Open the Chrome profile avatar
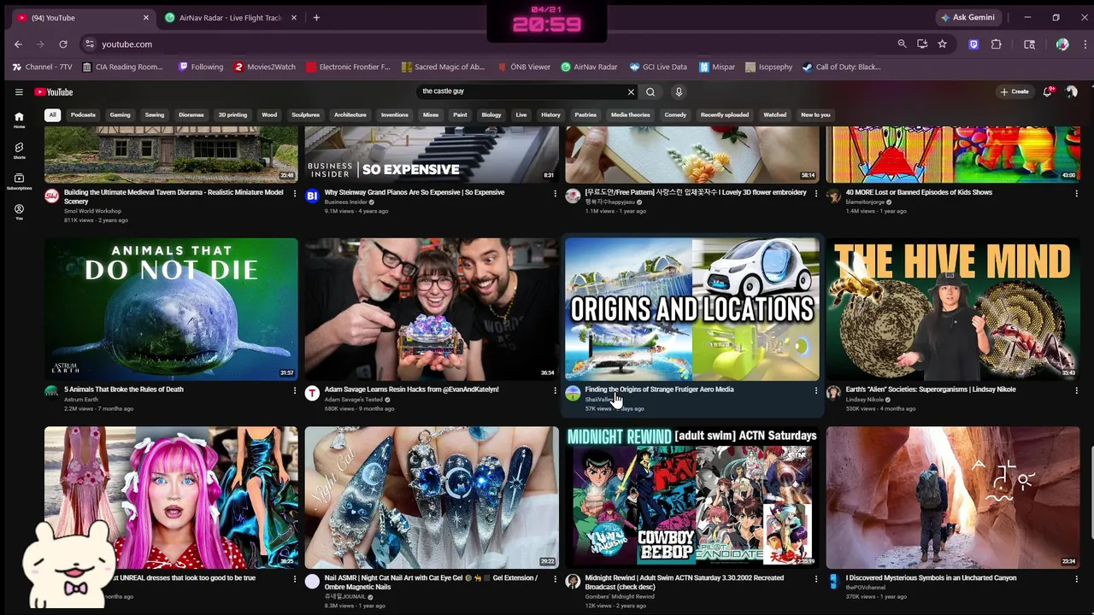The height and width of the screenshot is (615, 1094). point(1062,44)
